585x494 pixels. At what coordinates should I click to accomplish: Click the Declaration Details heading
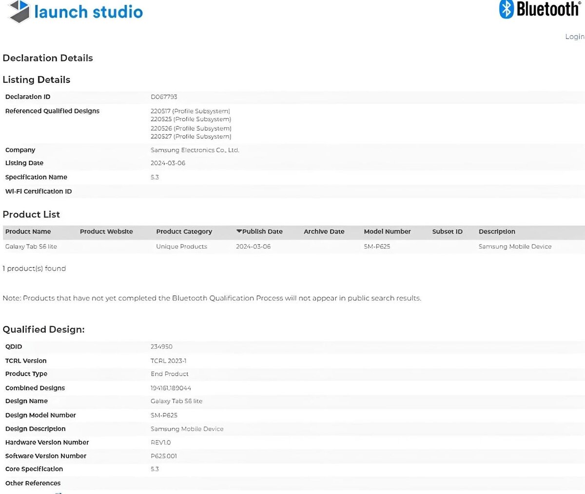[x=47, y=58]
